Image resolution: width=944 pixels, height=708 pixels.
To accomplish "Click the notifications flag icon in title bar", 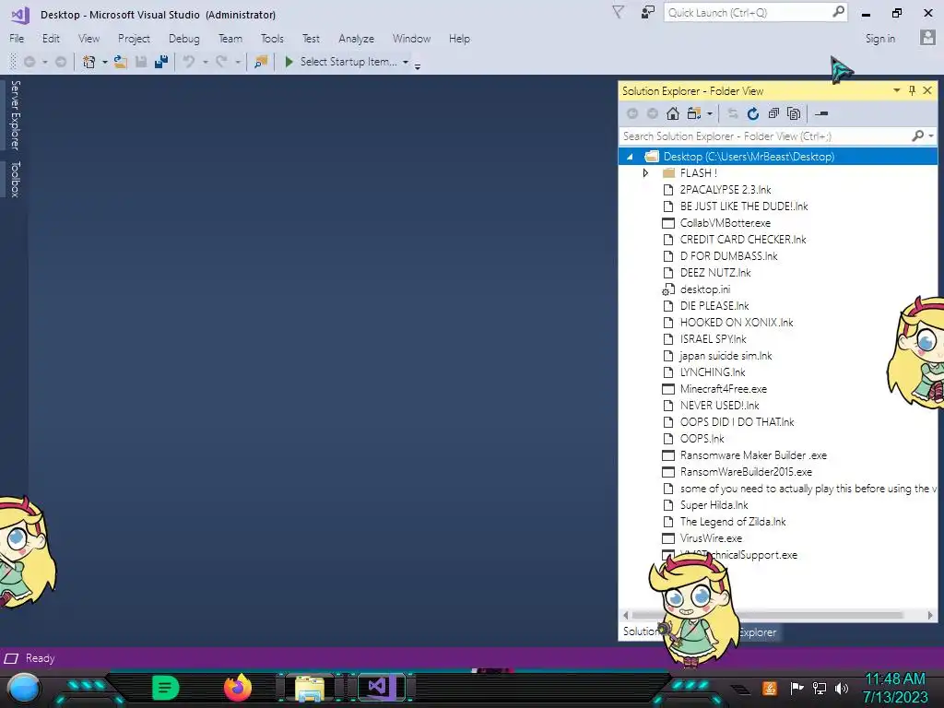I will click(x=618, y=12).
